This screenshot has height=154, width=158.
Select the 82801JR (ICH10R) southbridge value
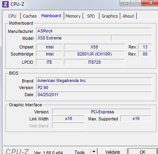coord(94,54)
